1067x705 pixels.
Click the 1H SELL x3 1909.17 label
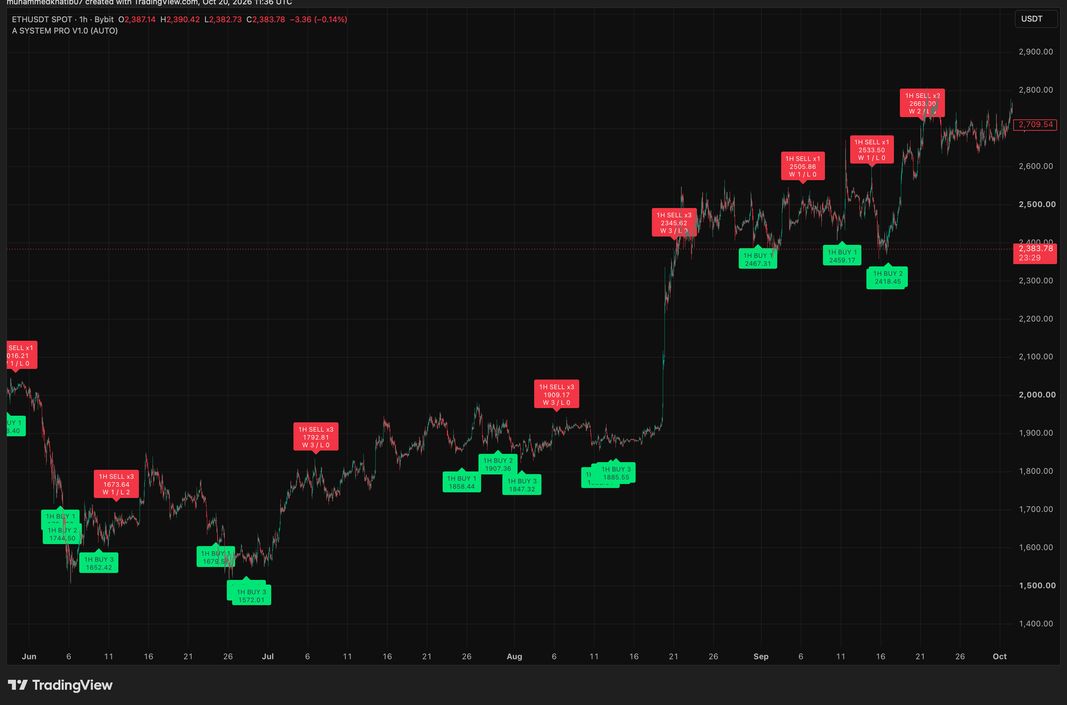click(556, 394)
